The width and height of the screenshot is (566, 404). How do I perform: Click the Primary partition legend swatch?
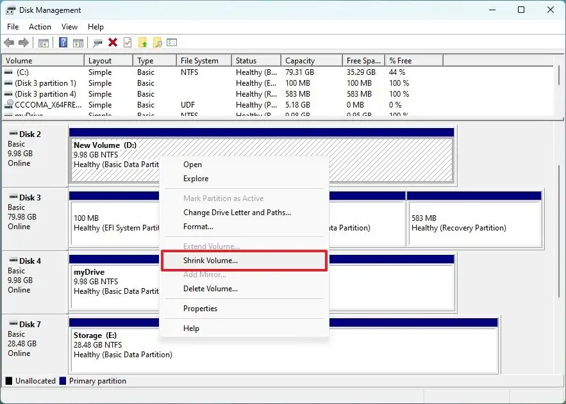(x=62, y=381)
